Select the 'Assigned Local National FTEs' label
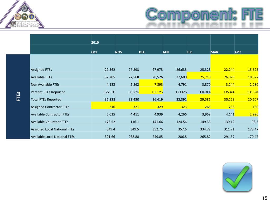Screen dimensions: 270x202 52,129
